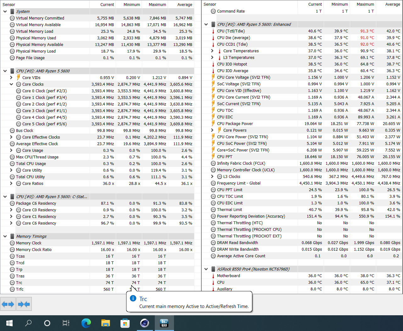Select the Power Reporting Deviation (Accuracy) row
Viewport: 403px width, 331px height.
(302, 216)
